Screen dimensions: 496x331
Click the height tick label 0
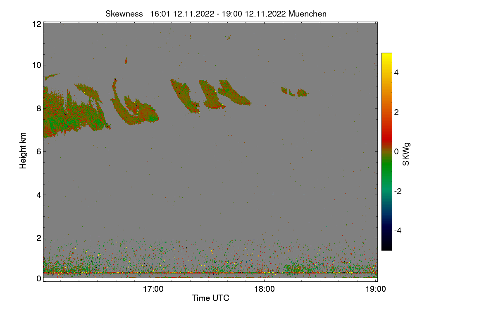coord(39,278)
